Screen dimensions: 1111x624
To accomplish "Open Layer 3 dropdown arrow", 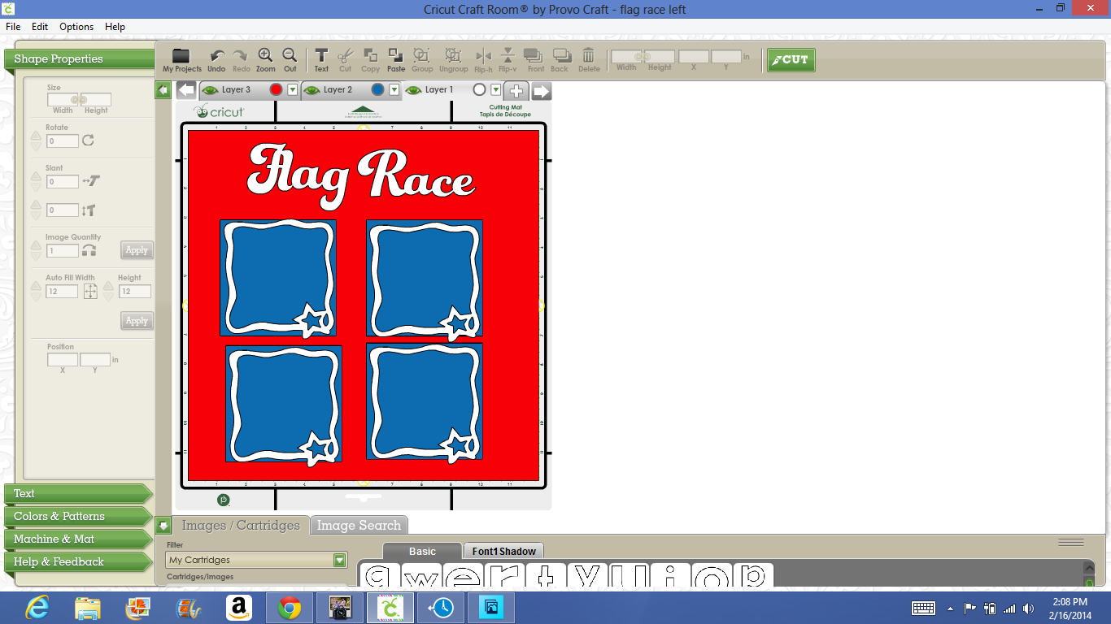I will [293, 90].
